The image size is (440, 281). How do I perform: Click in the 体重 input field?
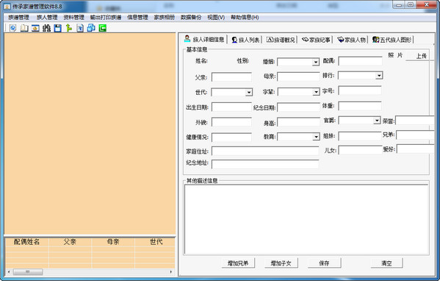pyautogui.click(x=360, y=106)
